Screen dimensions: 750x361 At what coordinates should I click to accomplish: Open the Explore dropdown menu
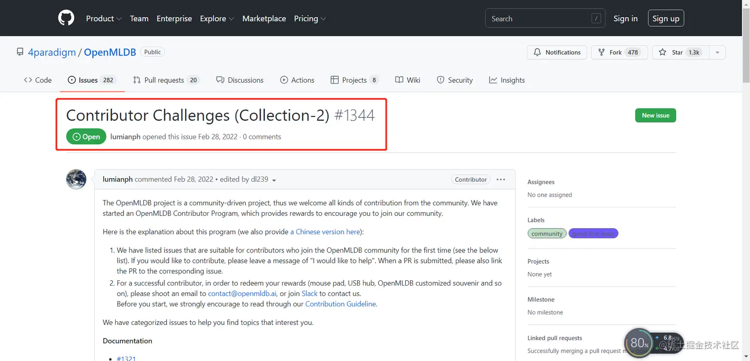coord(217,18)
